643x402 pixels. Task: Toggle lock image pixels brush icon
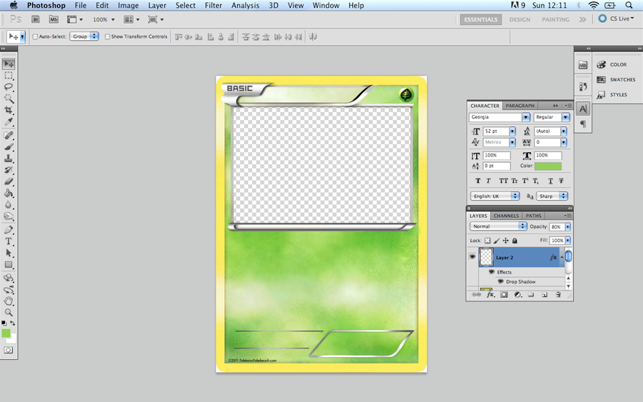coord(497,241)
